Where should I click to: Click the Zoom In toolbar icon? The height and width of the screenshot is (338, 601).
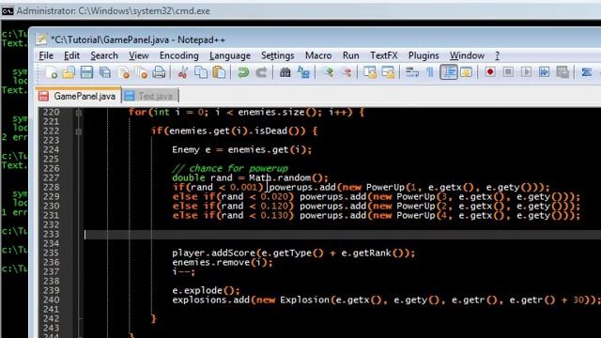[x=328, y=72]
